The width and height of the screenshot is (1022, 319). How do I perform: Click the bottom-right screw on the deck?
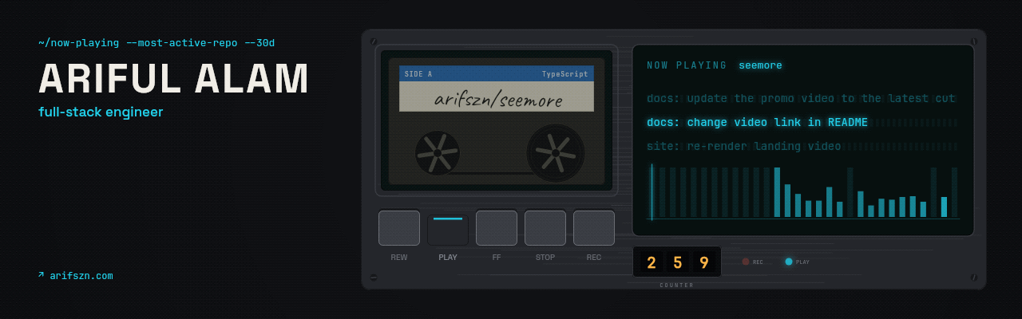tap(973, 277)
